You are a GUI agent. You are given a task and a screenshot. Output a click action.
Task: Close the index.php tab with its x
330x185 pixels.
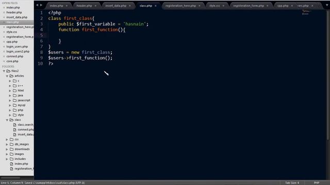click(67, 6)
